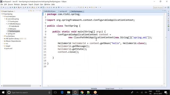This screenshot has width=170, height=95.
Task: Open the External Tools dropdown arrow
Action: (21, 7)
